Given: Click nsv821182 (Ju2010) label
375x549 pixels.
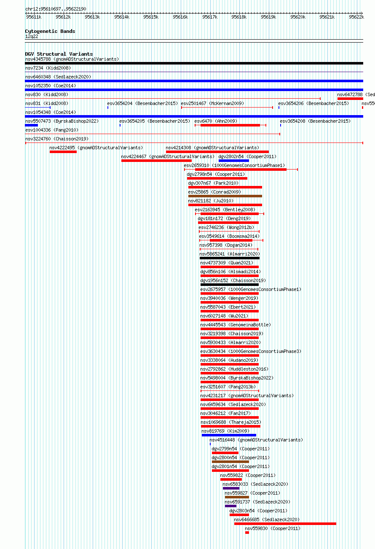Looking at the screenshot, I should (x=211, y=201).
